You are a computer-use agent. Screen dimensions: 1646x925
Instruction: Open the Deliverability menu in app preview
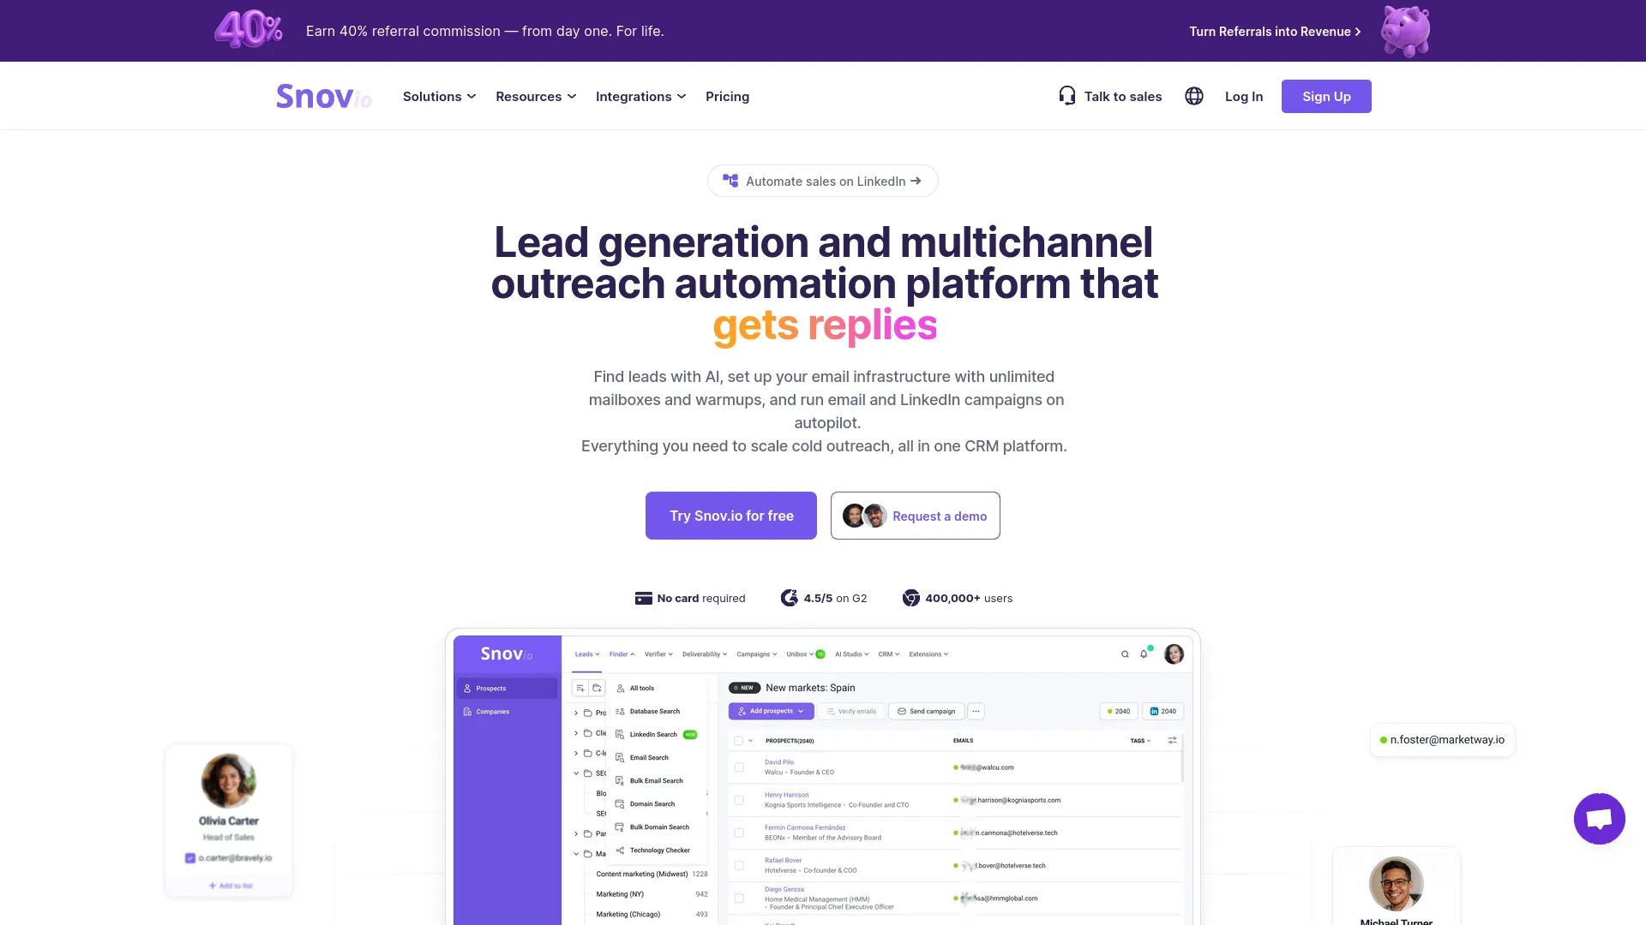coord(704,654)
